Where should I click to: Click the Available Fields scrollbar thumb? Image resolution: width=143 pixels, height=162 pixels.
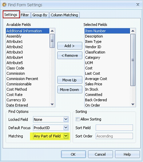52,41
